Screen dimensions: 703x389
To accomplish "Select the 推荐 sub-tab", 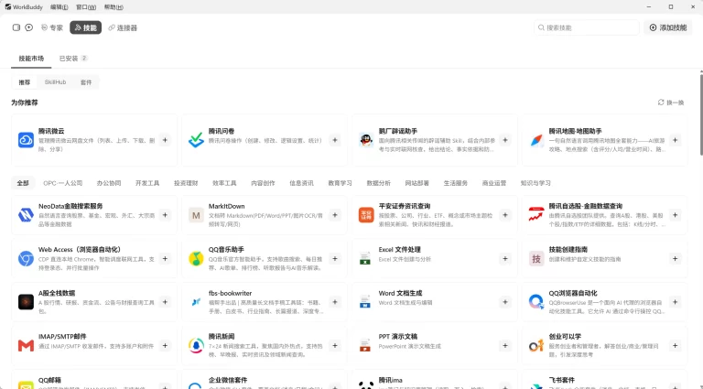I will click(x=24, y=82).
